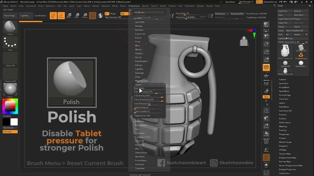Expand the Hotkeys preferences section
This screenshot has width=314, height=176.
pyautogui.click(x=139, y=26)
